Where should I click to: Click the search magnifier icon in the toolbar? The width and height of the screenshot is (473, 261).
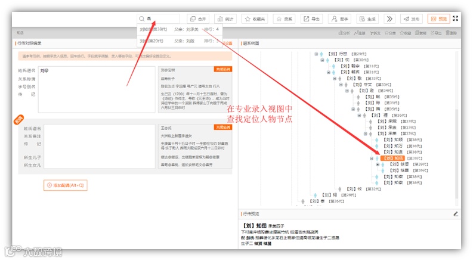[x=141, y=18]
